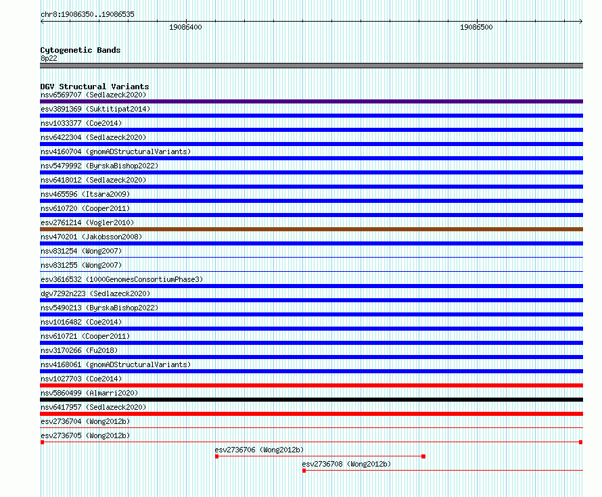Click nsv1027703 (Coe2014) label

81,379
